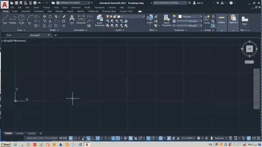Select the Dimension tool
Screen dimensions: 262x147
point(81,19)
